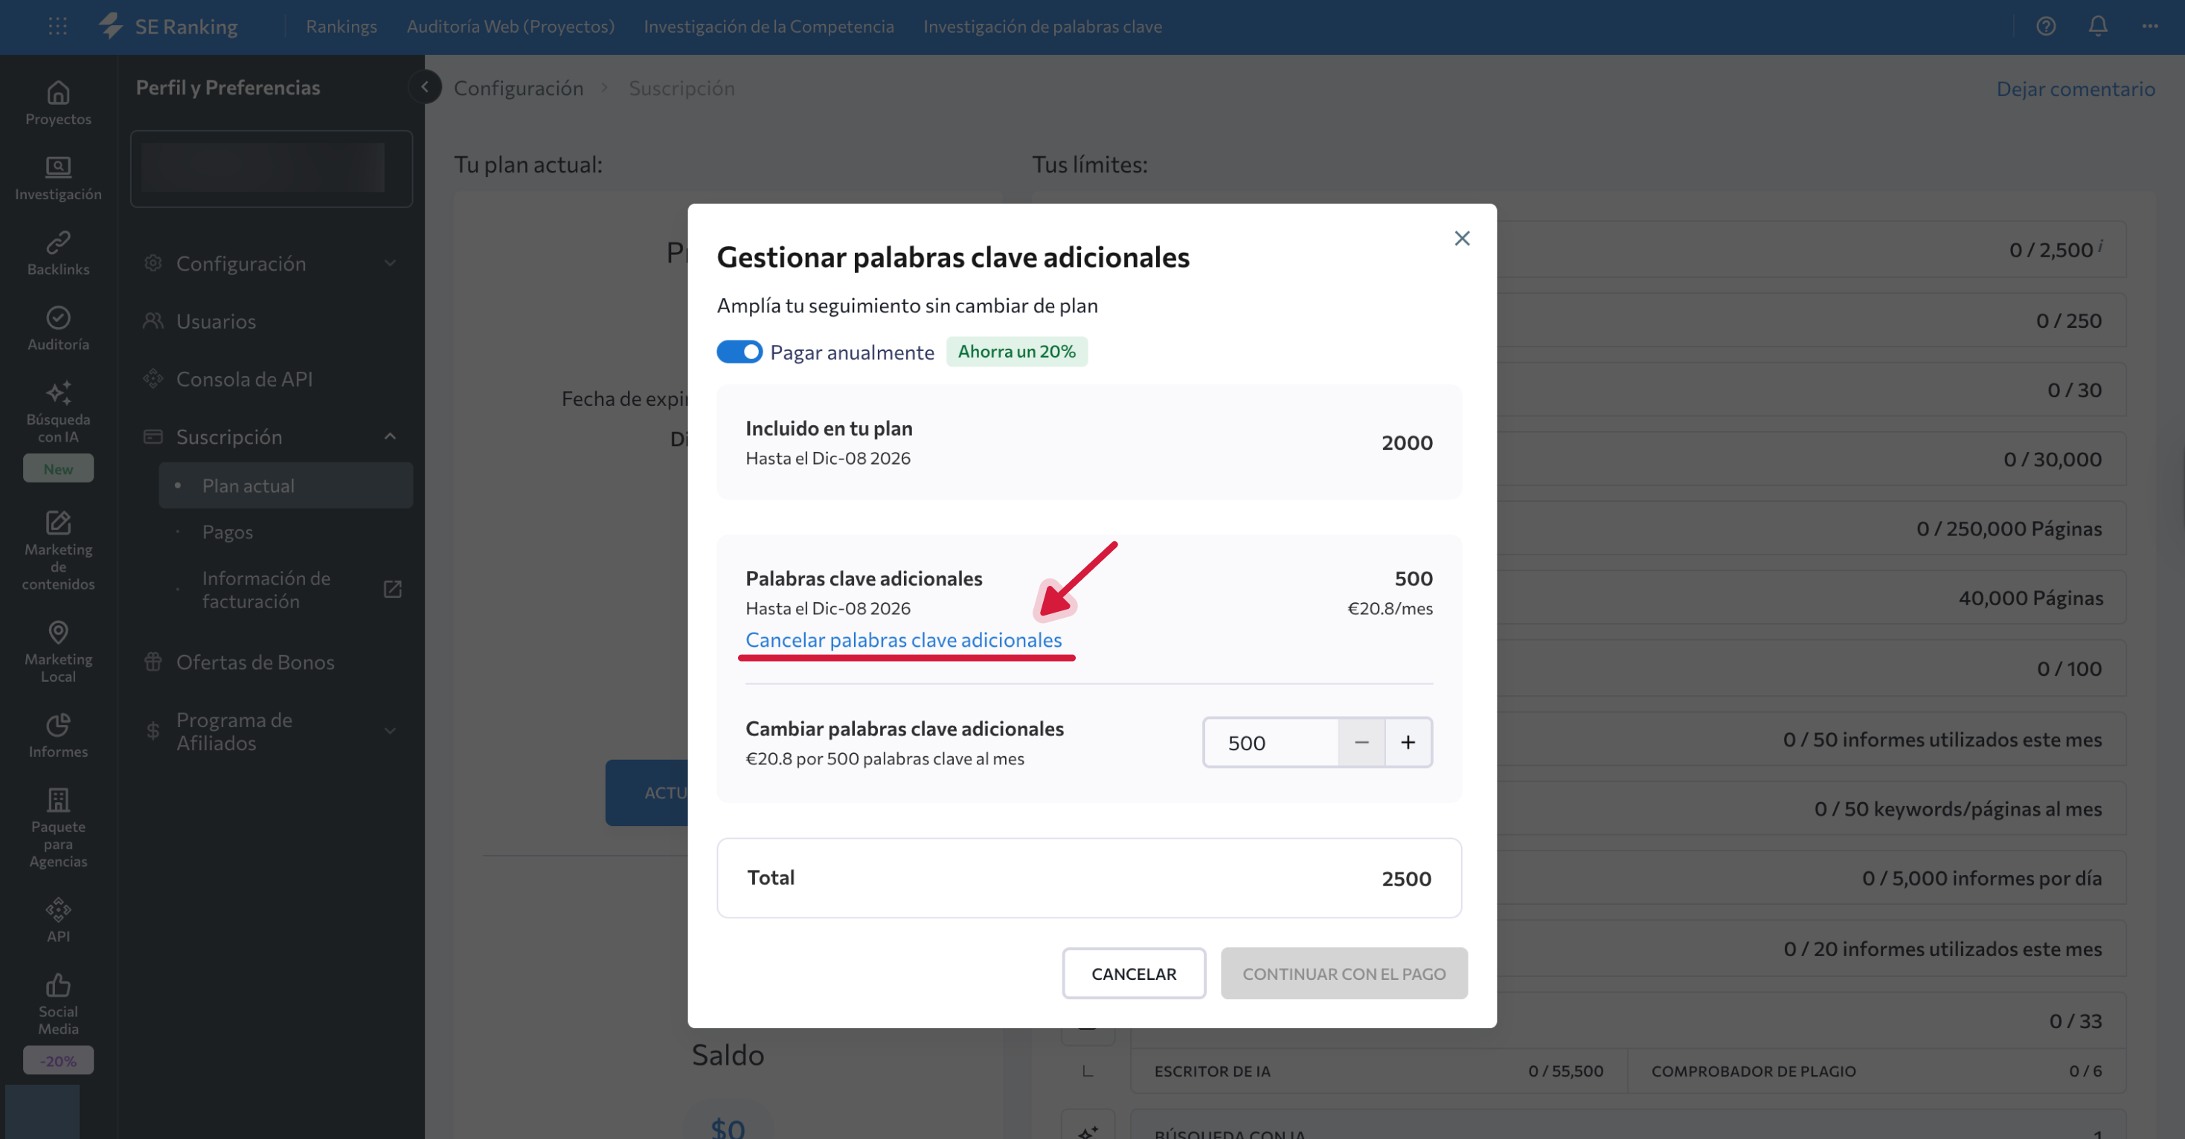Open the Proyectos home icon
Screen dimensions: 2185x1139
[x=58, y=92]
